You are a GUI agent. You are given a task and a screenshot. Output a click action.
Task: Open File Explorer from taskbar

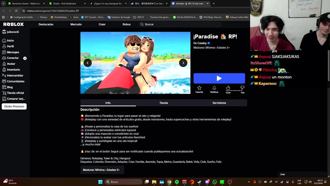154,182
